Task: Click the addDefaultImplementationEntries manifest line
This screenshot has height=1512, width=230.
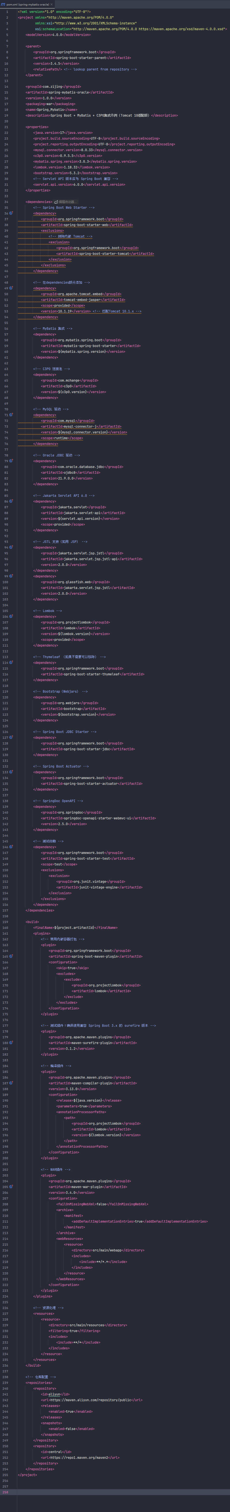Action: point(140,1221)
